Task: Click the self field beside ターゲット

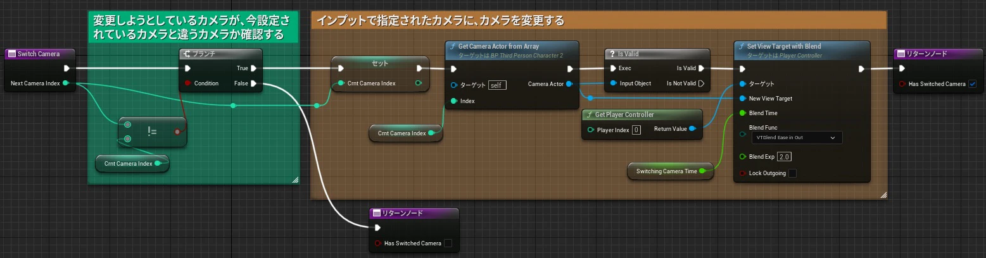Action: (x=497, y=85)
